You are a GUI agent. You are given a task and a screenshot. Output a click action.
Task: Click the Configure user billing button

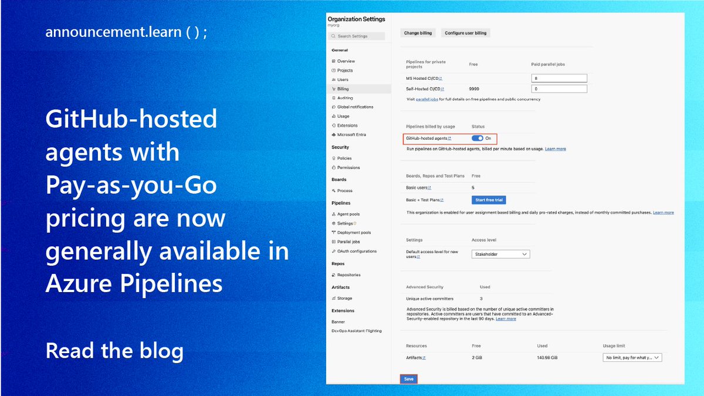466,33
